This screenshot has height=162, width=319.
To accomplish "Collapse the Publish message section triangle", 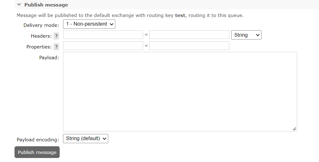I will [x=19, y=5].
